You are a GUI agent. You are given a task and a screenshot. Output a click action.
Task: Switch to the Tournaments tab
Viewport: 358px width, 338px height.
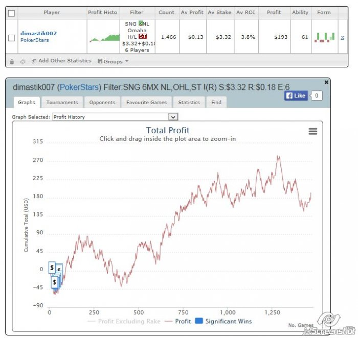(x=62, y=103)
